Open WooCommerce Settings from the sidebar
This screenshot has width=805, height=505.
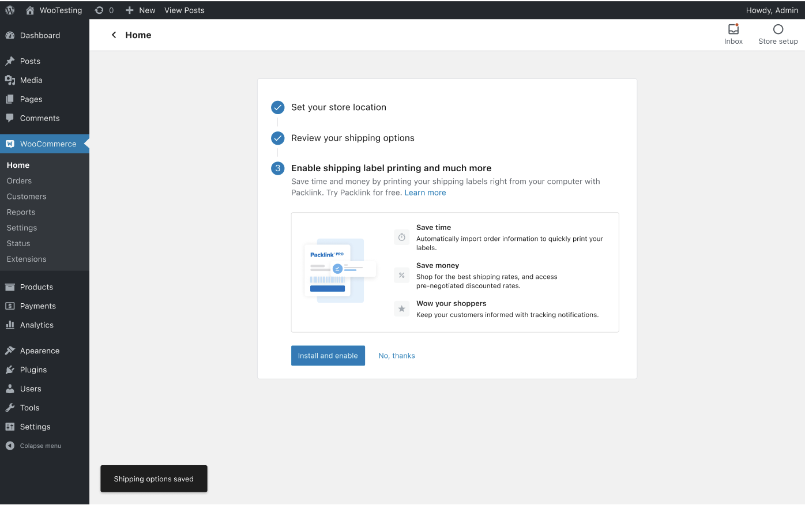tap(21, 227)
